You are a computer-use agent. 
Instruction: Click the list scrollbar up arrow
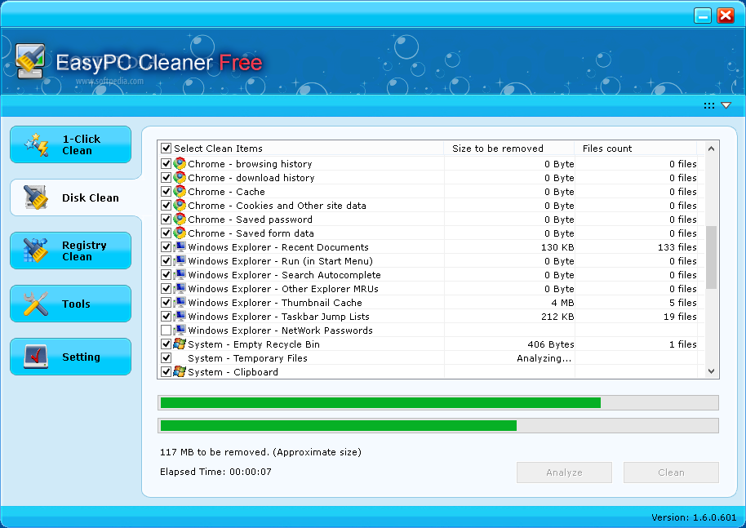pyautogui.click(x=711, y=149)
